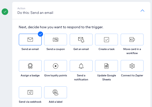Click the 'Send a coupon' label text

(x=56, y=49)
